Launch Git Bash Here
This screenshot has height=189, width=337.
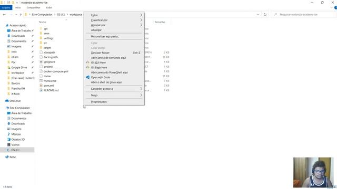114,68
